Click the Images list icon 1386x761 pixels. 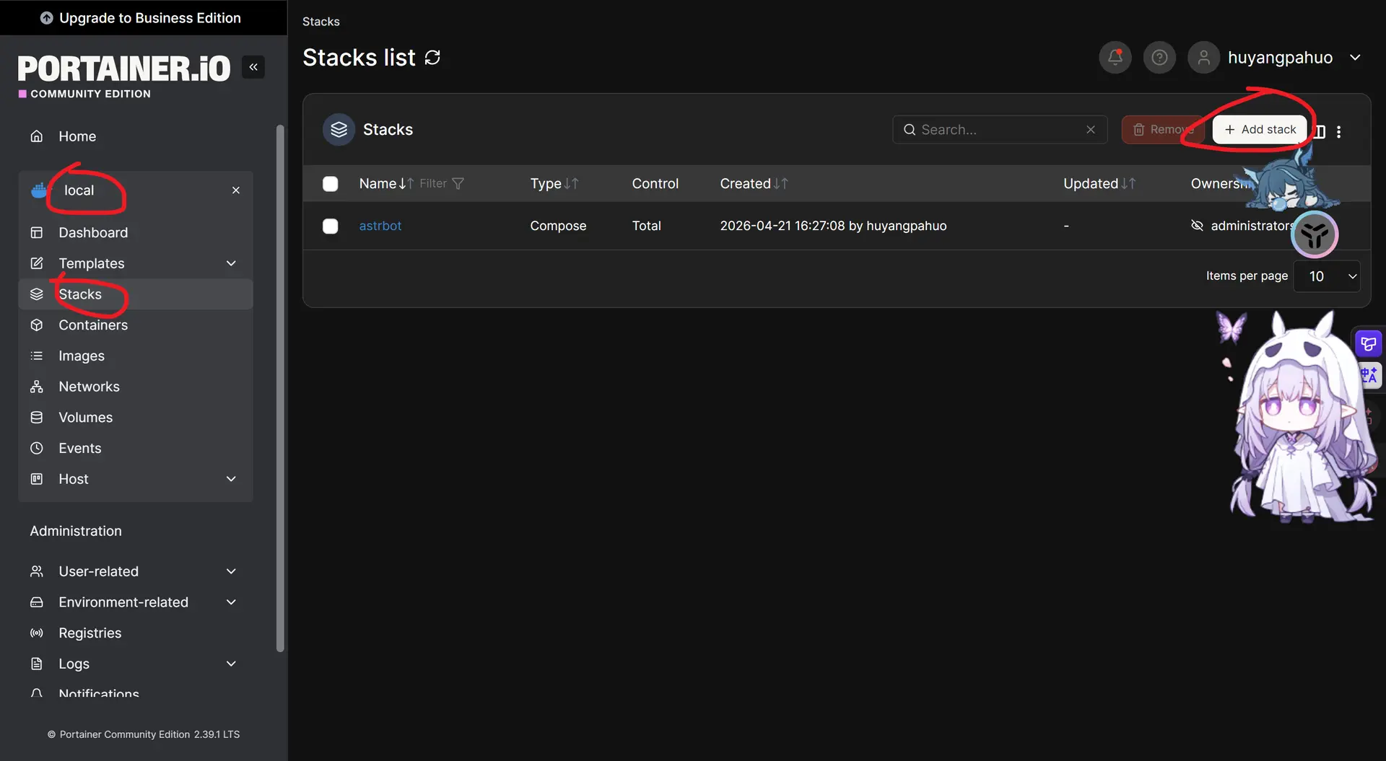click(x=37, y=356)
